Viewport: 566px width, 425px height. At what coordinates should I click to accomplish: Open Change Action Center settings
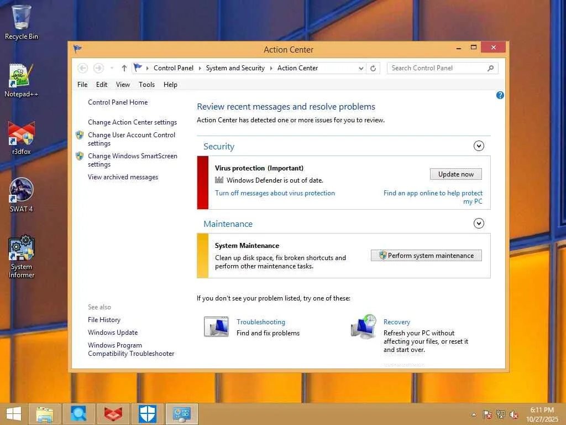(133, 122)
